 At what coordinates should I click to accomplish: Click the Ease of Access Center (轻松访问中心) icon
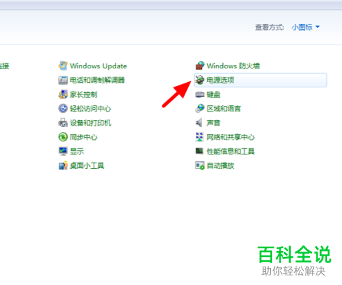[63, 109]
